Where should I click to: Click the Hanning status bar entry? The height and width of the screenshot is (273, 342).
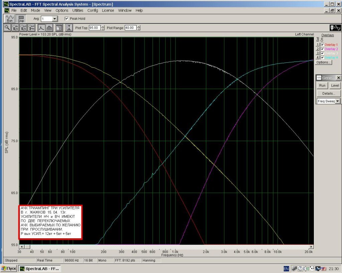coord(151,260)
